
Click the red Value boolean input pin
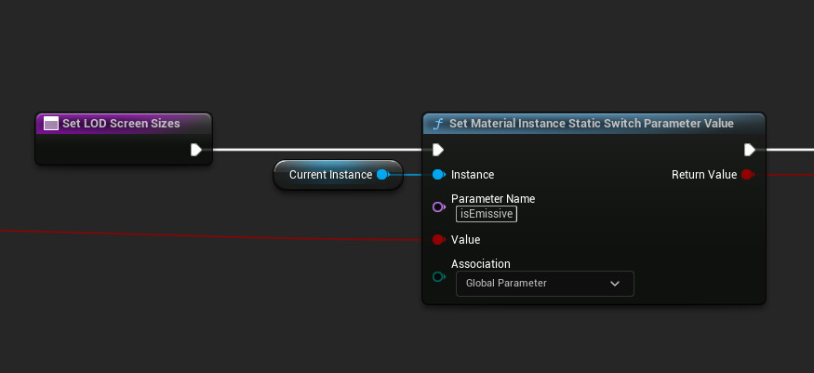coord(439,240)
